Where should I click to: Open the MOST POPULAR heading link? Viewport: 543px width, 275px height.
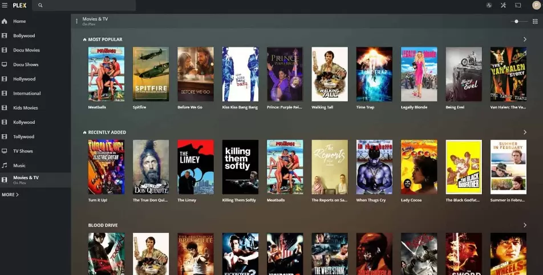click(105, 39)
